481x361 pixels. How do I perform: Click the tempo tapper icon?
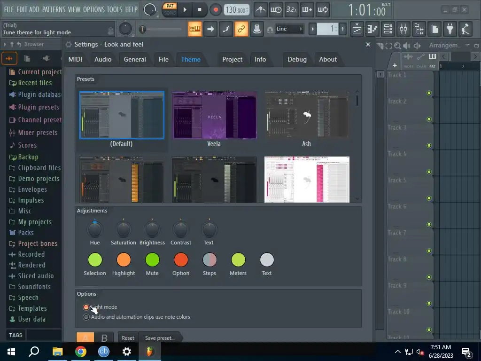tap(465, 29)
